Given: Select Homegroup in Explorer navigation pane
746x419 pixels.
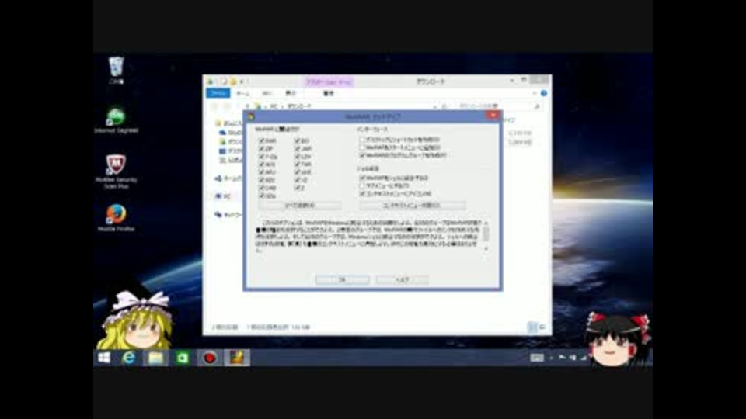Looking at the screenshot, I should [x=228, y=178].
